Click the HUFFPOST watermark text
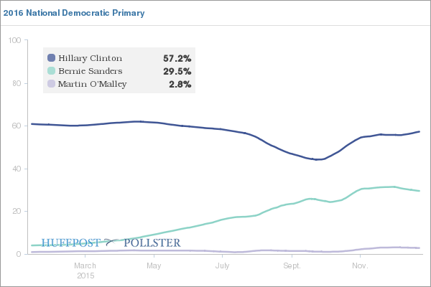The height and width of the screenshot is (287, 431). [x=70, y=243]
